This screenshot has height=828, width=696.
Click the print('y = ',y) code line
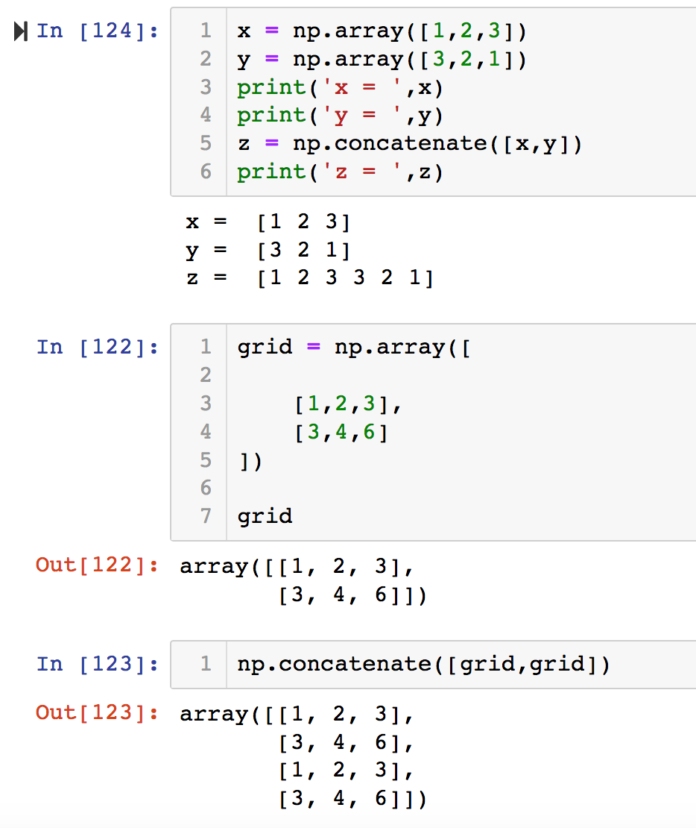click(x=340, y=116)
